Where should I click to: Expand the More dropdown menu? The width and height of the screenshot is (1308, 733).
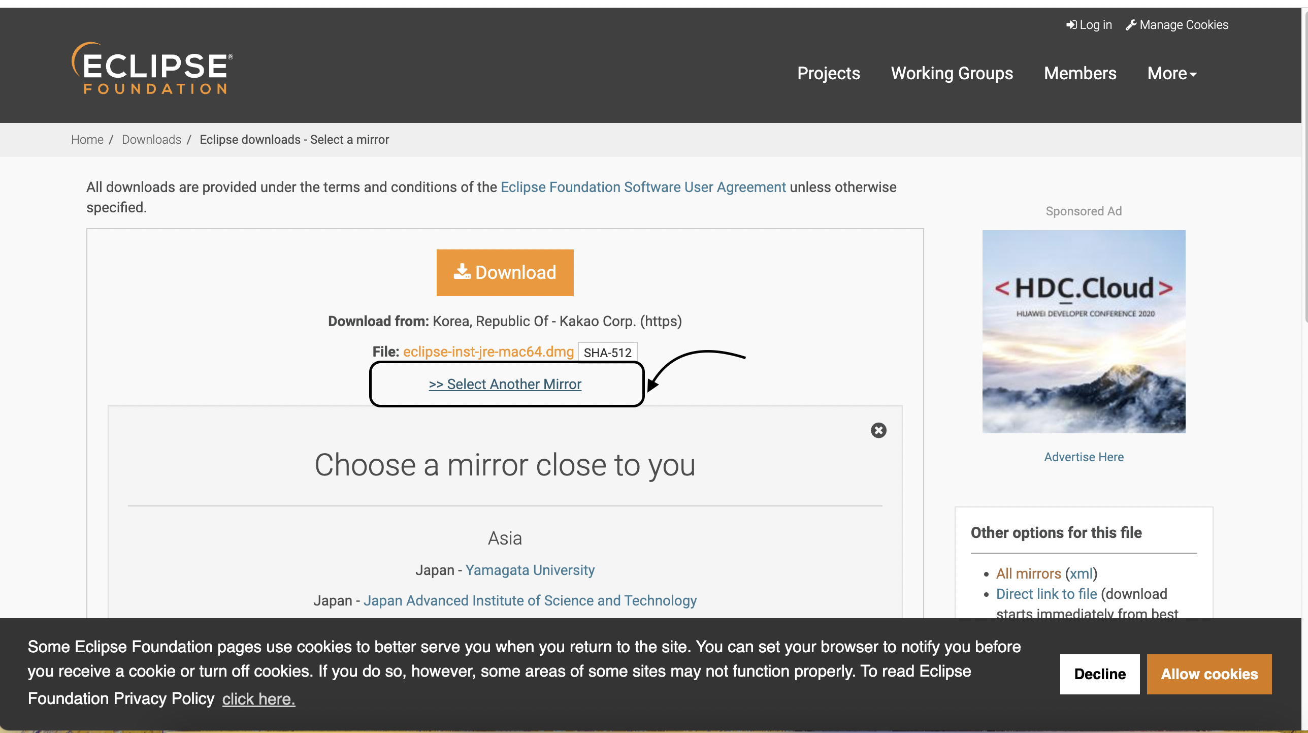point(1172,73)
